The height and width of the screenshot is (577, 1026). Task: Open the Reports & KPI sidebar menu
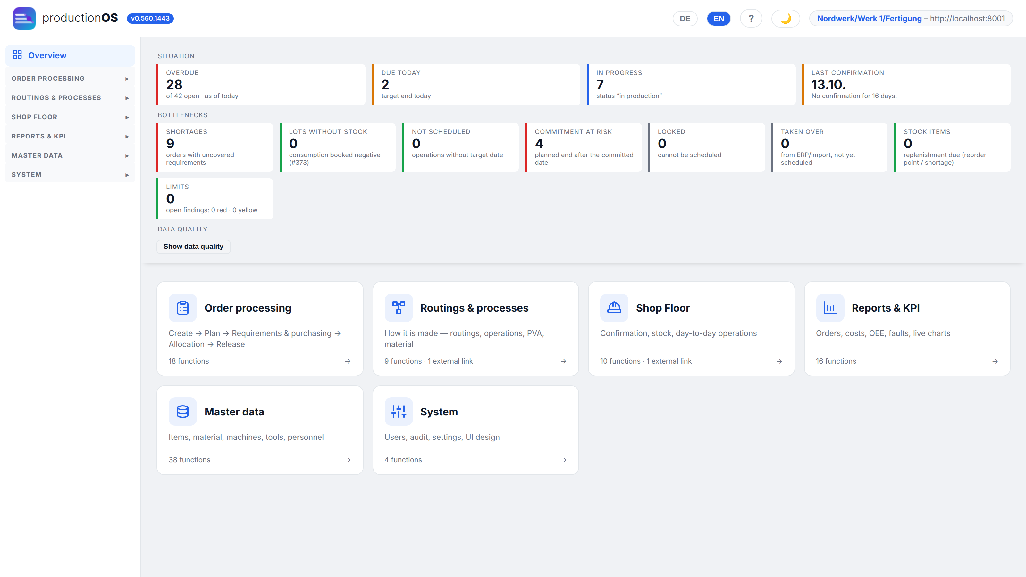click(70, 136)
